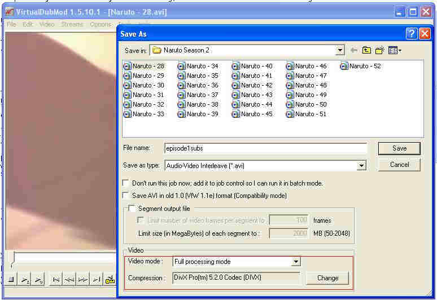This screenshot has width=437, height=300.
Task: Select file "Naruto - 44"
Action: pyautogui.click(x=252, y=104)
